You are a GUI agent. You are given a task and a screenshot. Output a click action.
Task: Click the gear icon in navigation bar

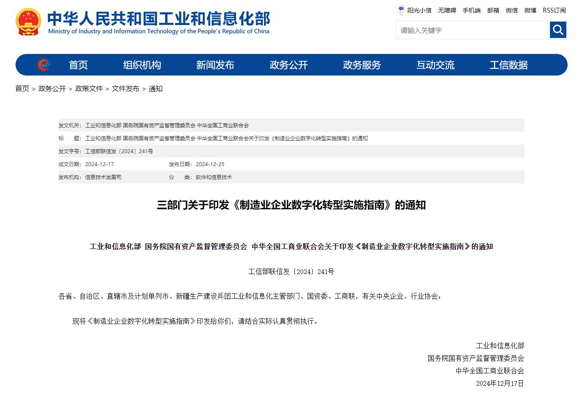44,65
